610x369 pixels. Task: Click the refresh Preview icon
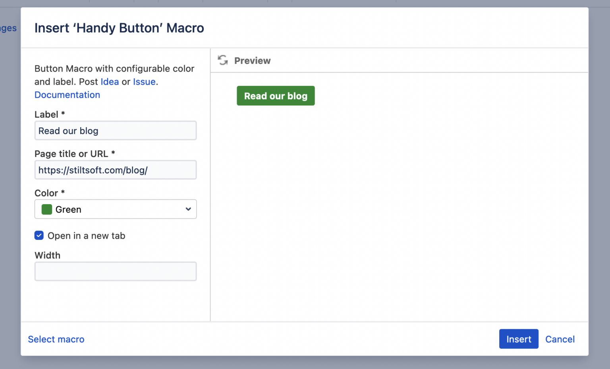pos(222,60)
